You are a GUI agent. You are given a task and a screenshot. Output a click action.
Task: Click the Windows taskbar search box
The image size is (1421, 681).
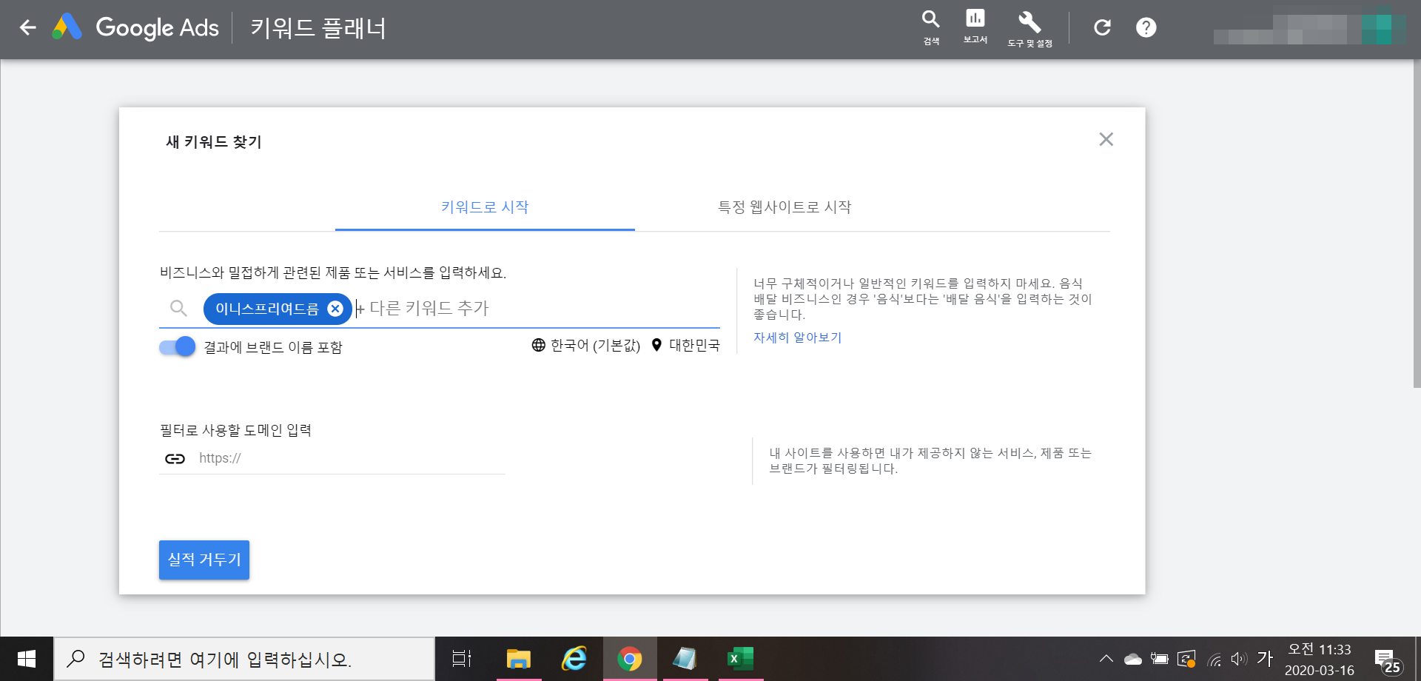click(244, 659)
